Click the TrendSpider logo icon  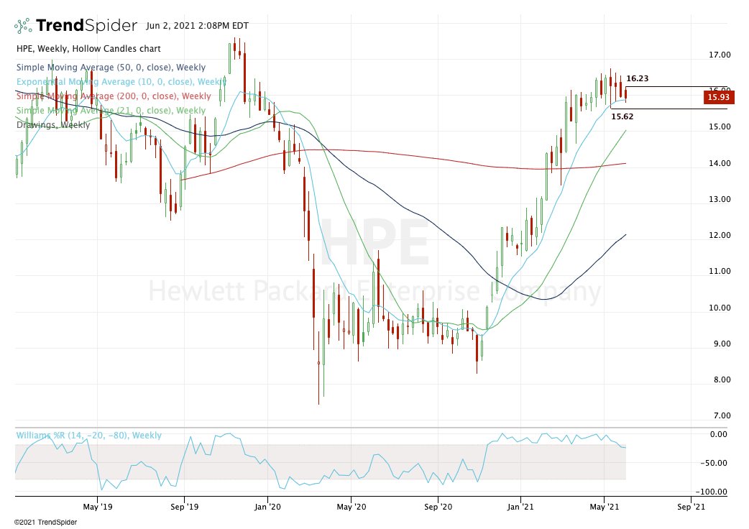(x=23, y=26)
